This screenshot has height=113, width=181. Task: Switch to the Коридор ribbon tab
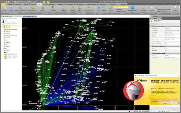point(70,5)
